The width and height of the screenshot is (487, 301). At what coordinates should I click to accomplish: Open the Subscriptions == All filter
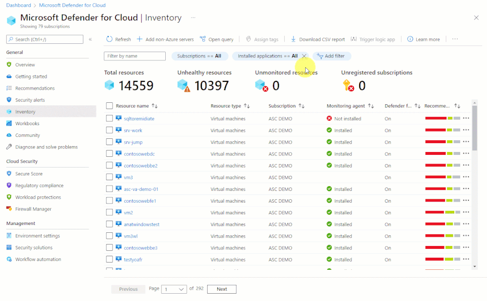click(x=199, y=56)
